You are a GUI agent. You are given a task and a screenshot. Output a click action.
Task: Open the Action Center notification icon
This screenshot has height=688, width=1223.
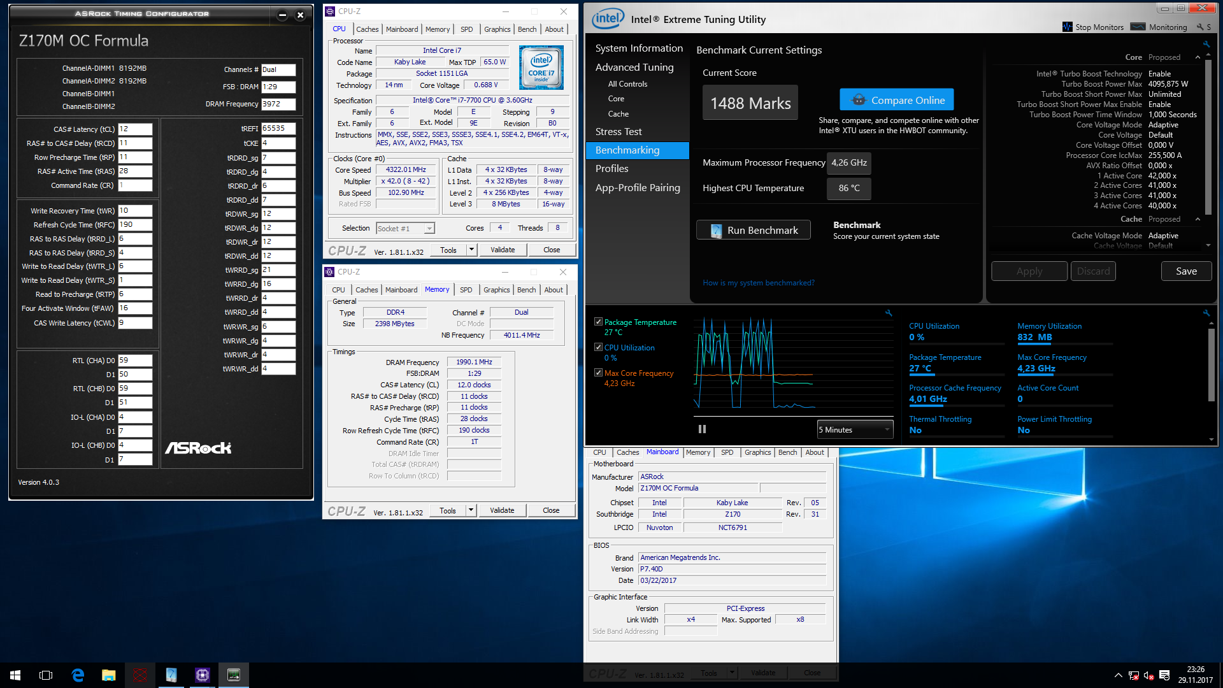tap(1164, 675)
